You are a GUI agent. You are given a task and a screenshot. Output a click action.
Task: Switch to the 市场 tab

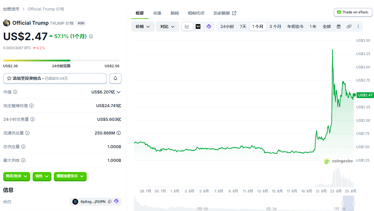[157, 13]
